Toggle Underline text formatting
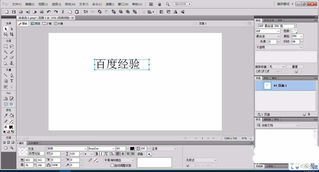Image resolution: width=319 pixels, height=172 pixels. tap(106, 154)
